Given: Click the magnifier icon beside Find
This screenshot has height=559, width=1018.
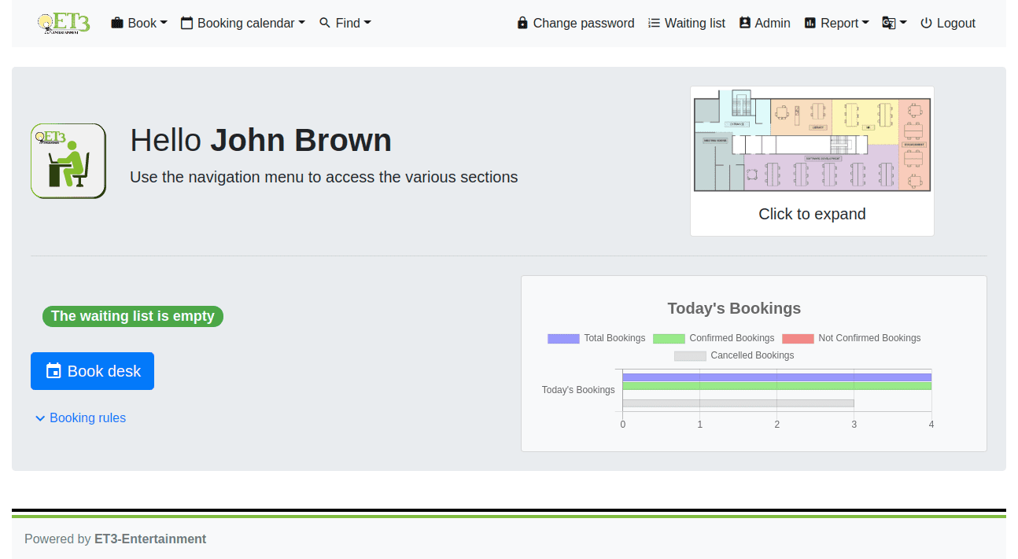Looking at the screenshot, I should click(325, 23).
